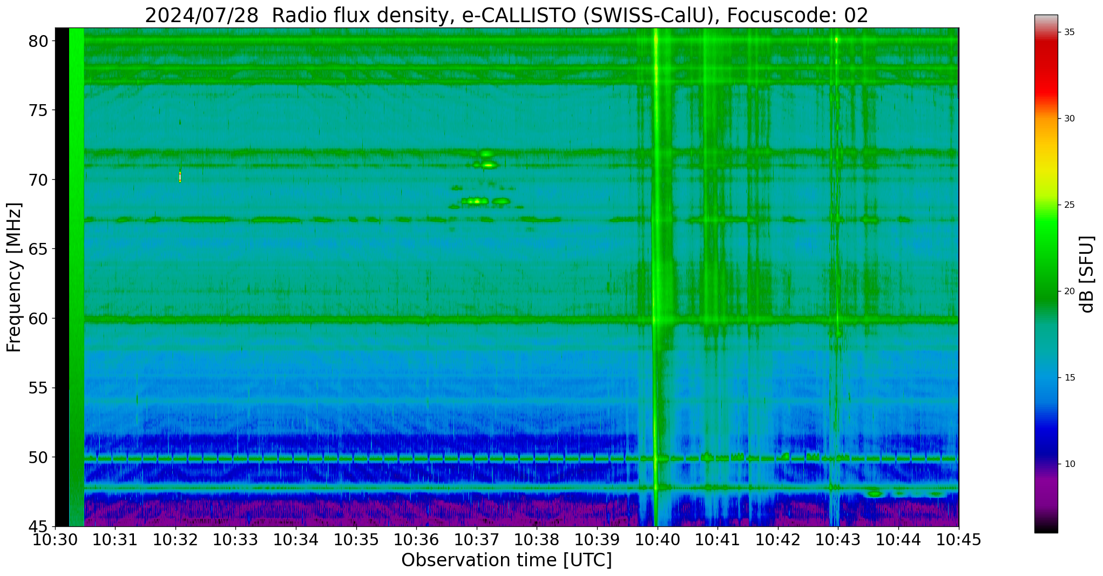Image resolution: width=1103 pixels, height=576 pixels.
Task: Click the 'Frequency [MHz]' axis label
Action: 15,277
